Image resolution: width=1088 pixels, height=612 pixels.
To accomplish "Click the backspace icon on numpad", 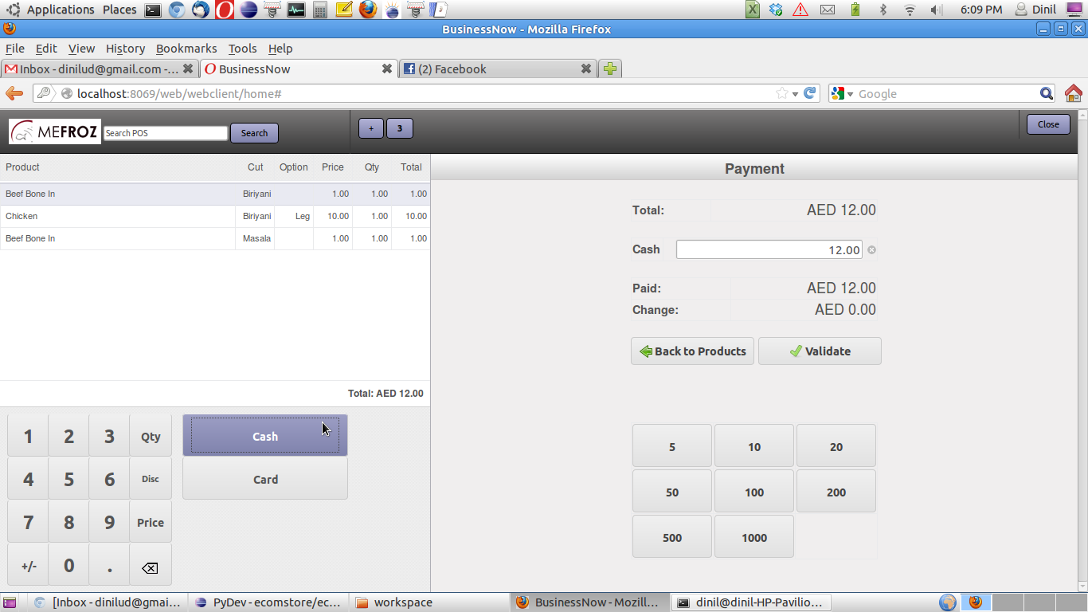I will [150, 567].
